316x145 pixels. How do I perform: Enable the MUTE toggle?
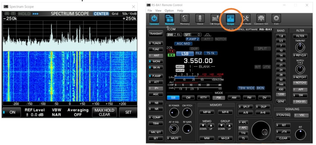point(174,138)
